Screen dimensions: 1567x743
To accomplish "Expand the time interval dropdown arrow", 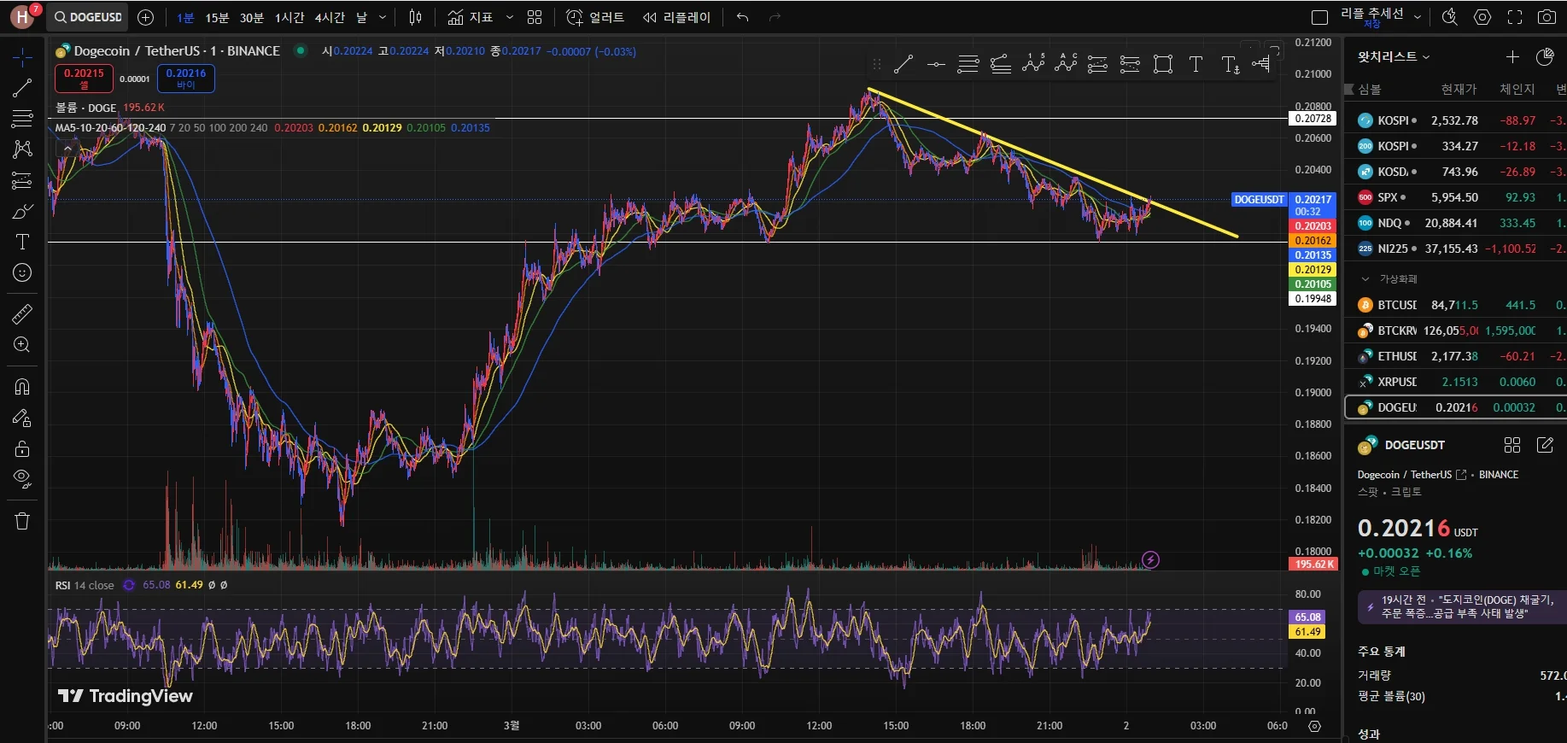I will (x=383, y=17).
